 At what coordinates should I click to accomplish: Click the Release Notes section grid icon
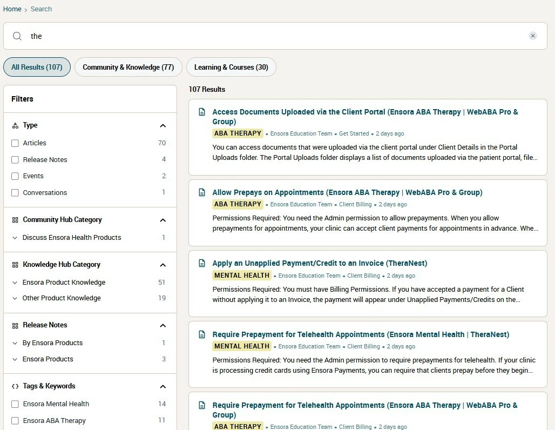[15, 326]
